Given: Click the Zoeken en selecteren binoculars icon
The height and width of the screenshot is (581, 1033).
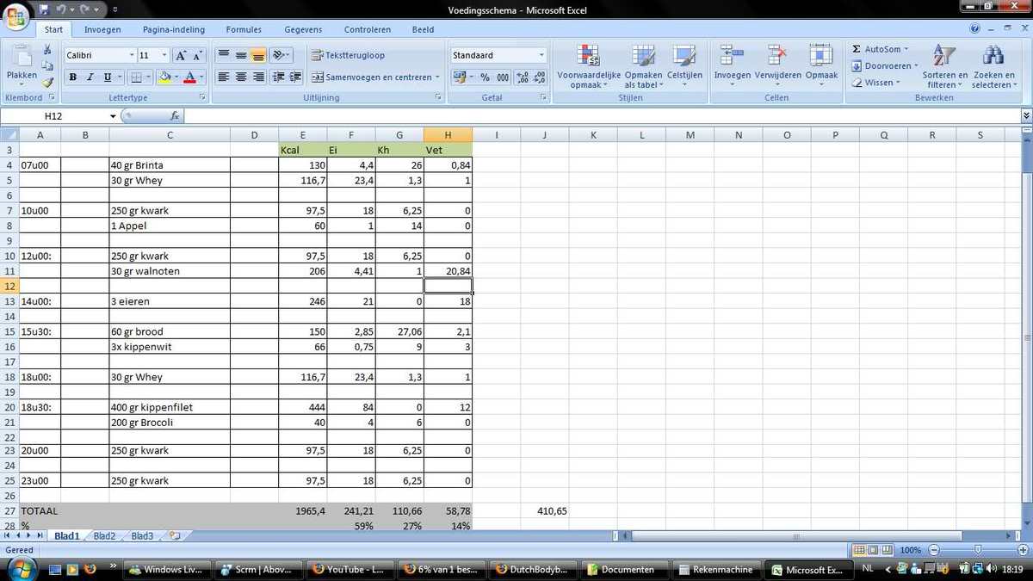Looking at the screenshot, I should [993, 59].
